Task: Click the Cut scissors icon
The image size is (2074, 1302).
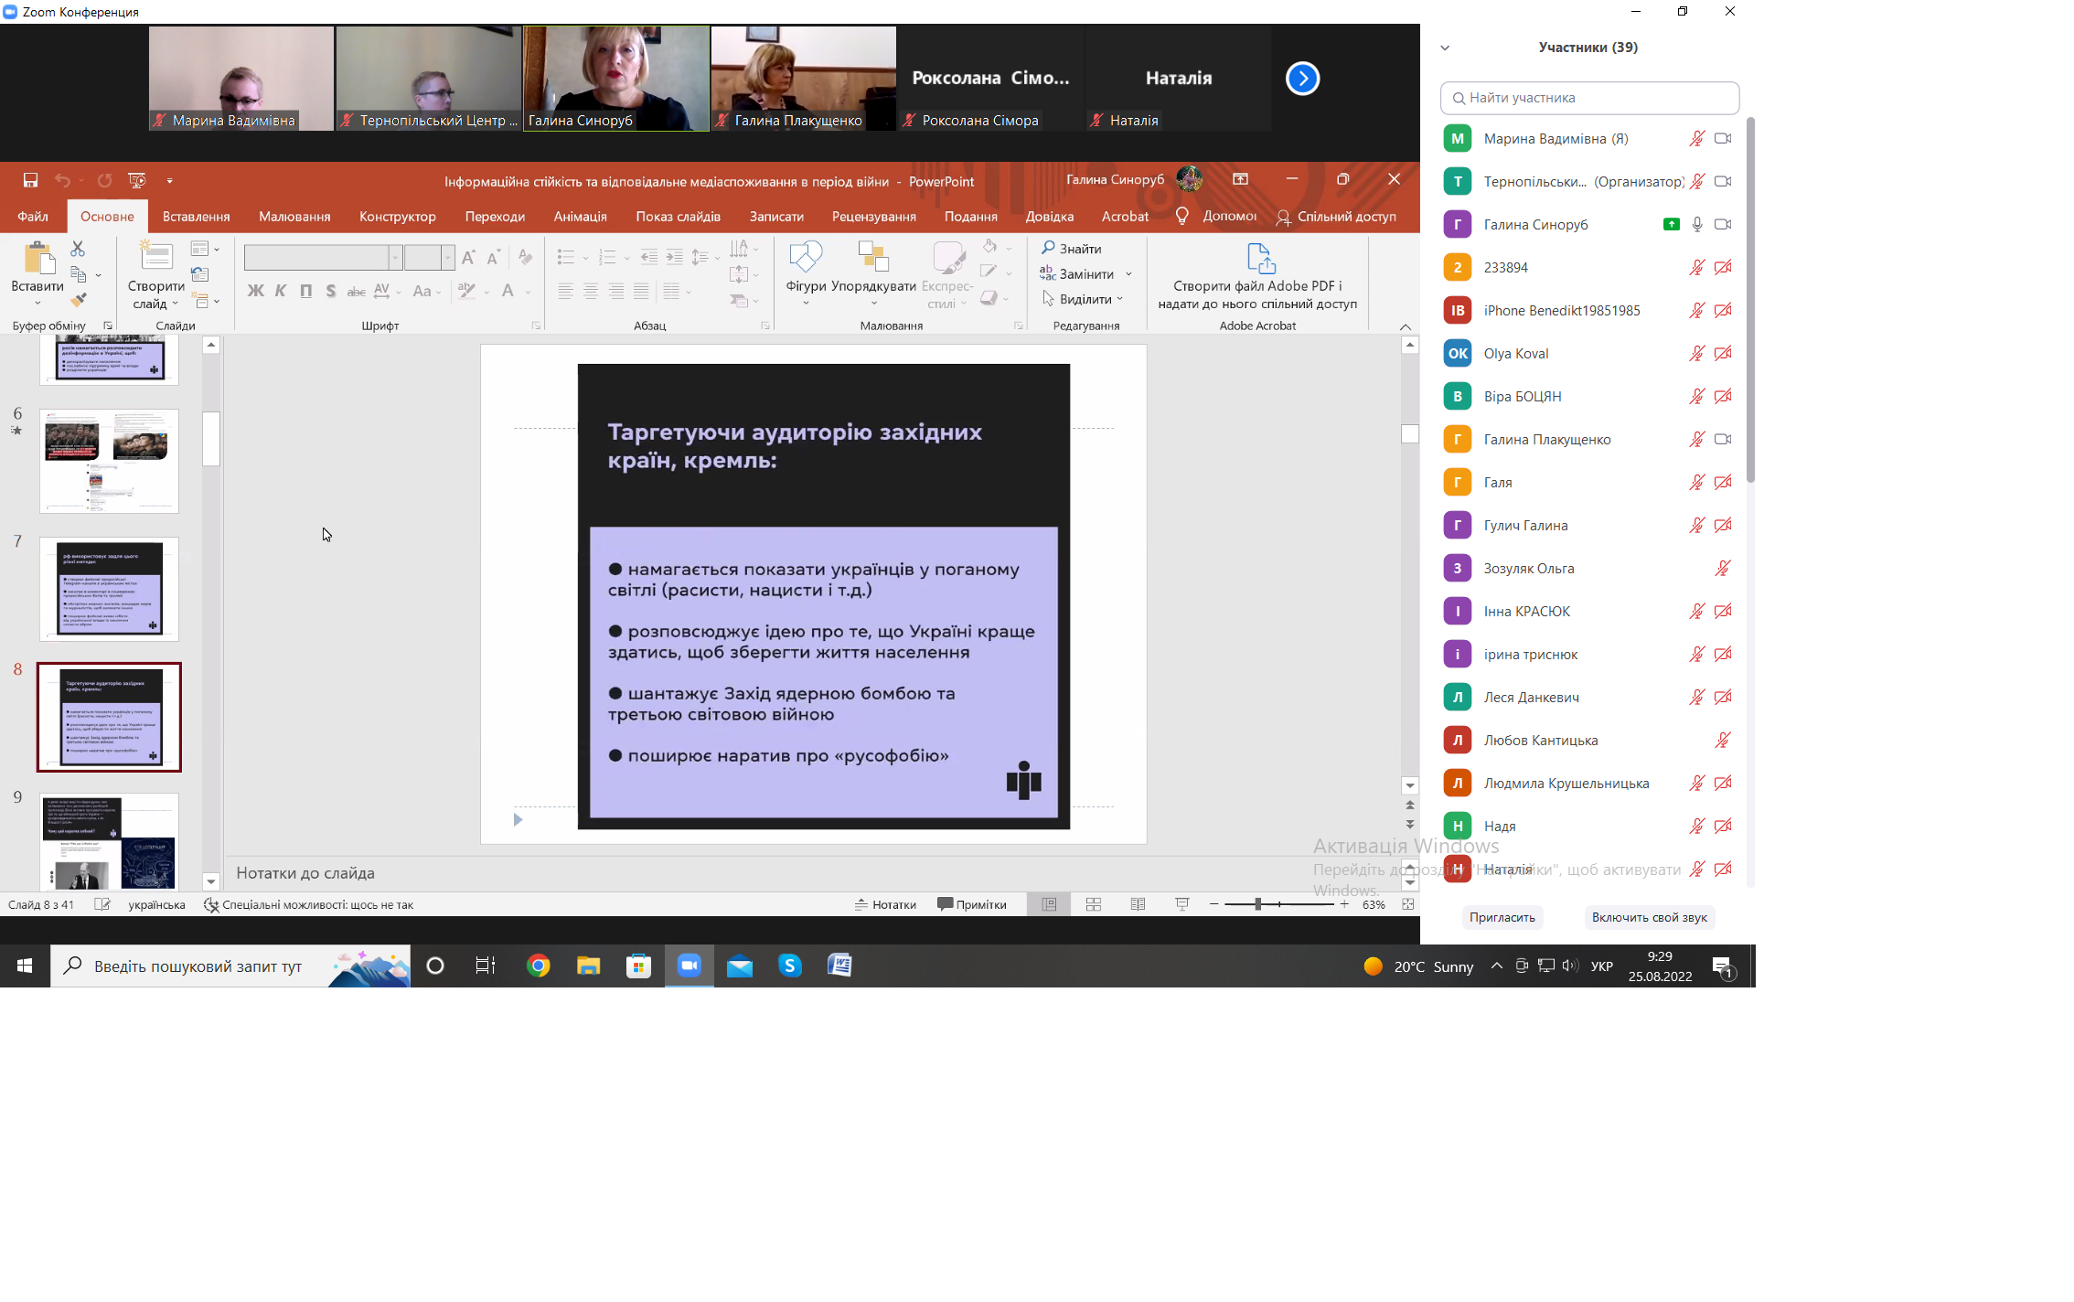Action: click(78, 249)
